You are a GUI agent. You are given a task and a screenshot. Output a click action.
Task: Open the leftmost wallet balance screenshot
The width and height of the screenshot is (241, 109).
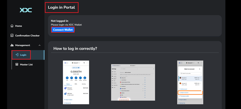[x=76, y=82]
